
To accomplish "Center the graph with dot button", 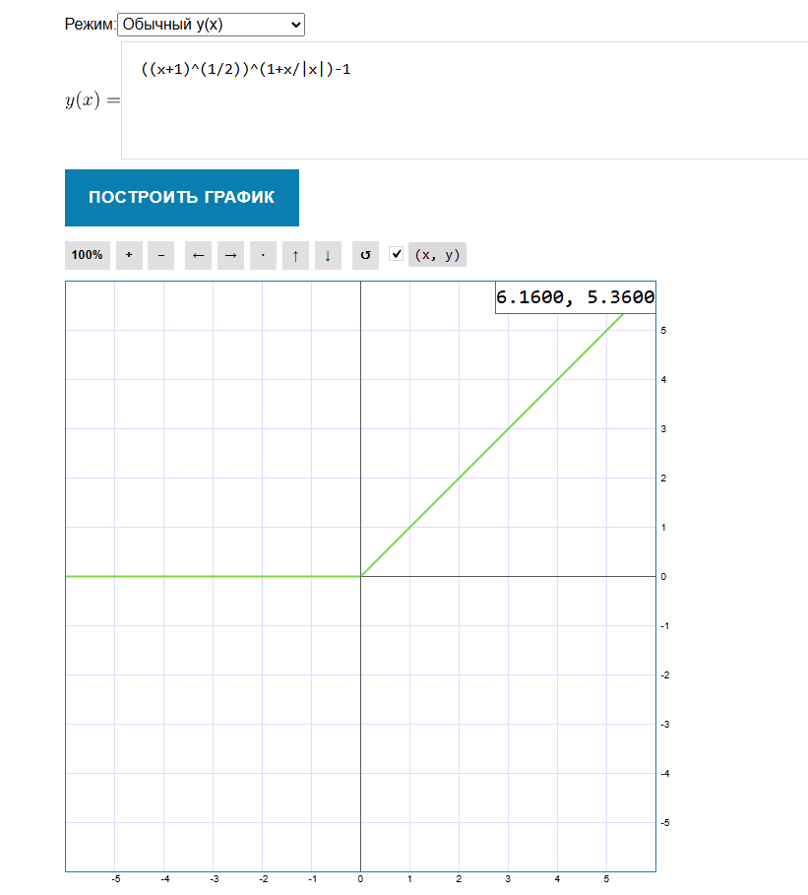I will 263,255.
